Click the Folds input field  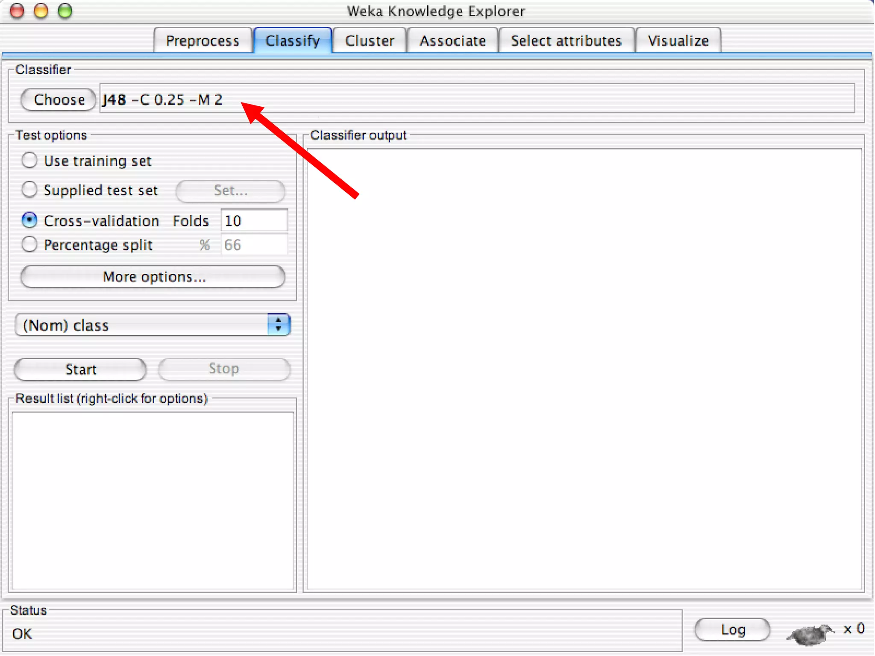pyautogui.click(x=254, y=221)
